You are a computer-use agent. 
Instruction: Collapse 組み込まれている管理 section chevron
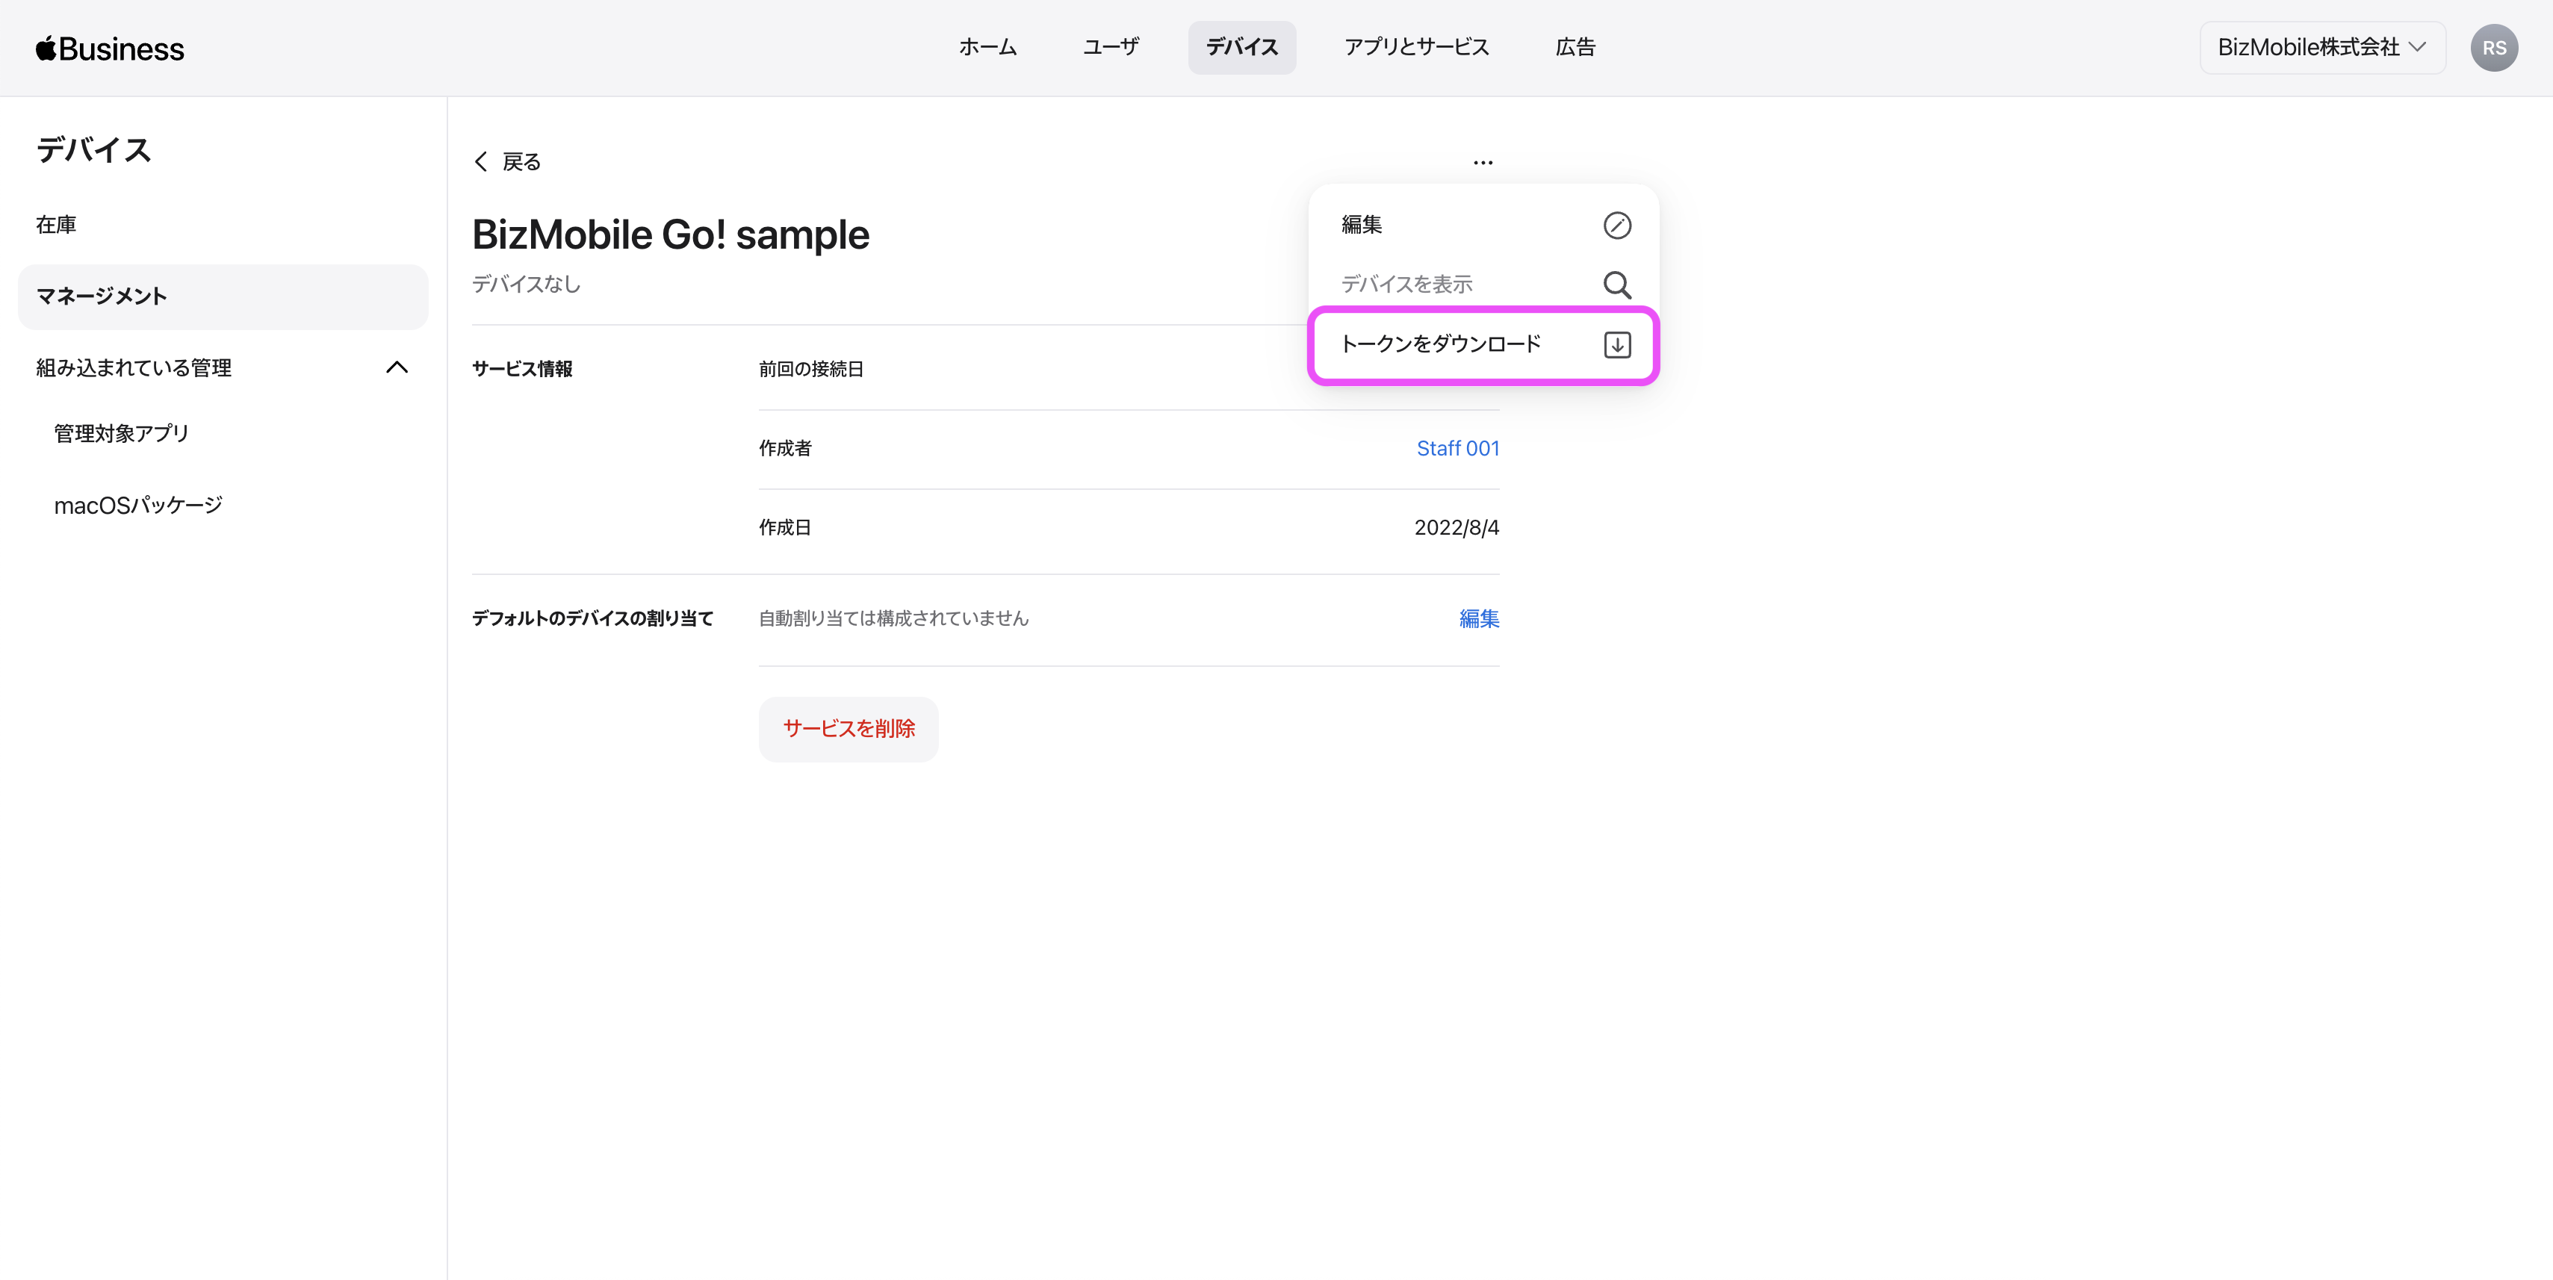pos(397,367)
